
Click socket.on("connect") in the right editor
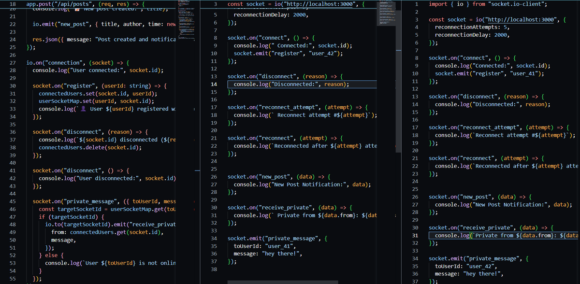(x=473, y=58)
